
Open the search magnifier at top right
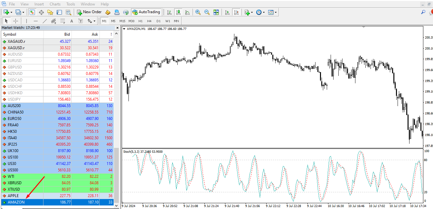tap(423, 12)
